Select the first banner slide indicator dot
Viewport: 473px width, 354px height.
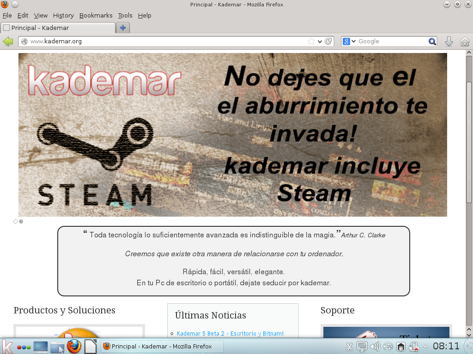(x=15, y=222)
